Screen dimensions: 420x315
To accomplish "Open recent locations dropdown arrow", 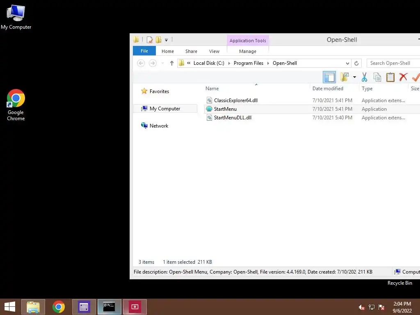I will [162, 63].
